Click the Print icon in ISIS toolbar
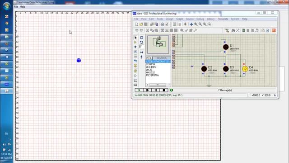The image size is (289, 163). (x=162, y=24)
